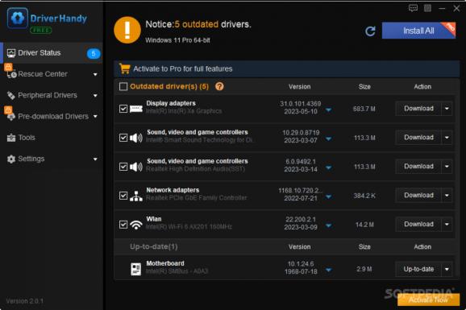Click the Driver Status monitor icon
Screen dimensions: 466x310
pyautogui.click(x=11, y=53)
